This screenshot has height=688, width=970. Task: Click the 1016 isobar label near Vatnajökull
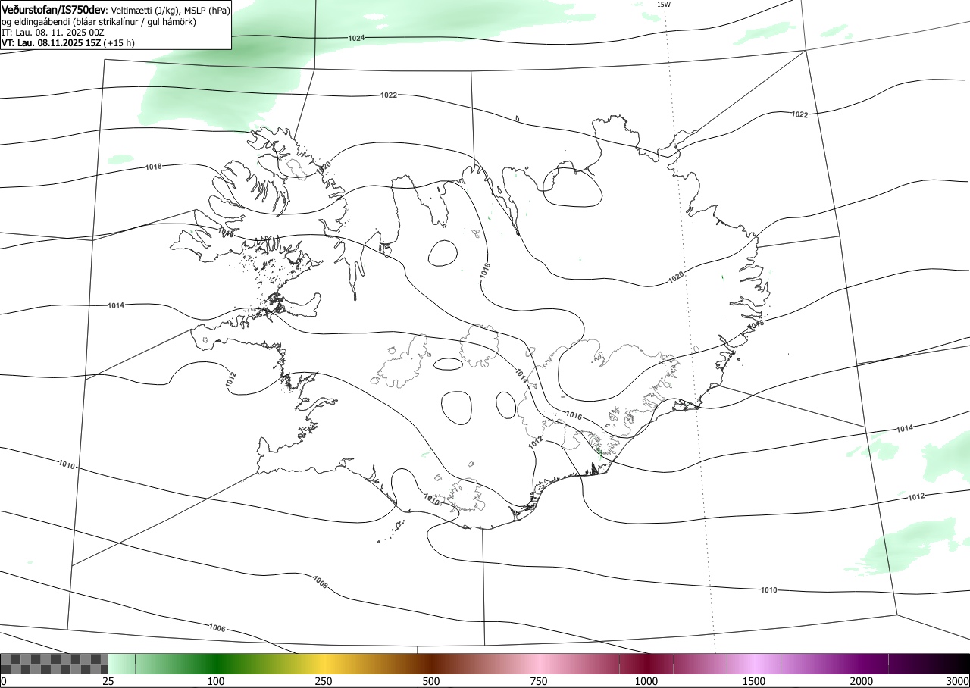[574, 416]
